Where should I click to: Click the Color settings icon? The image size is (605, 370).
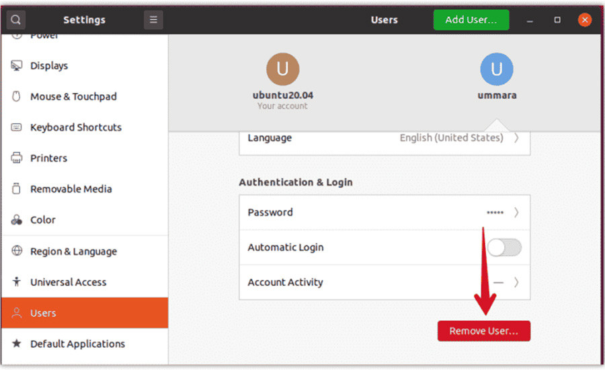coord(16,220)
